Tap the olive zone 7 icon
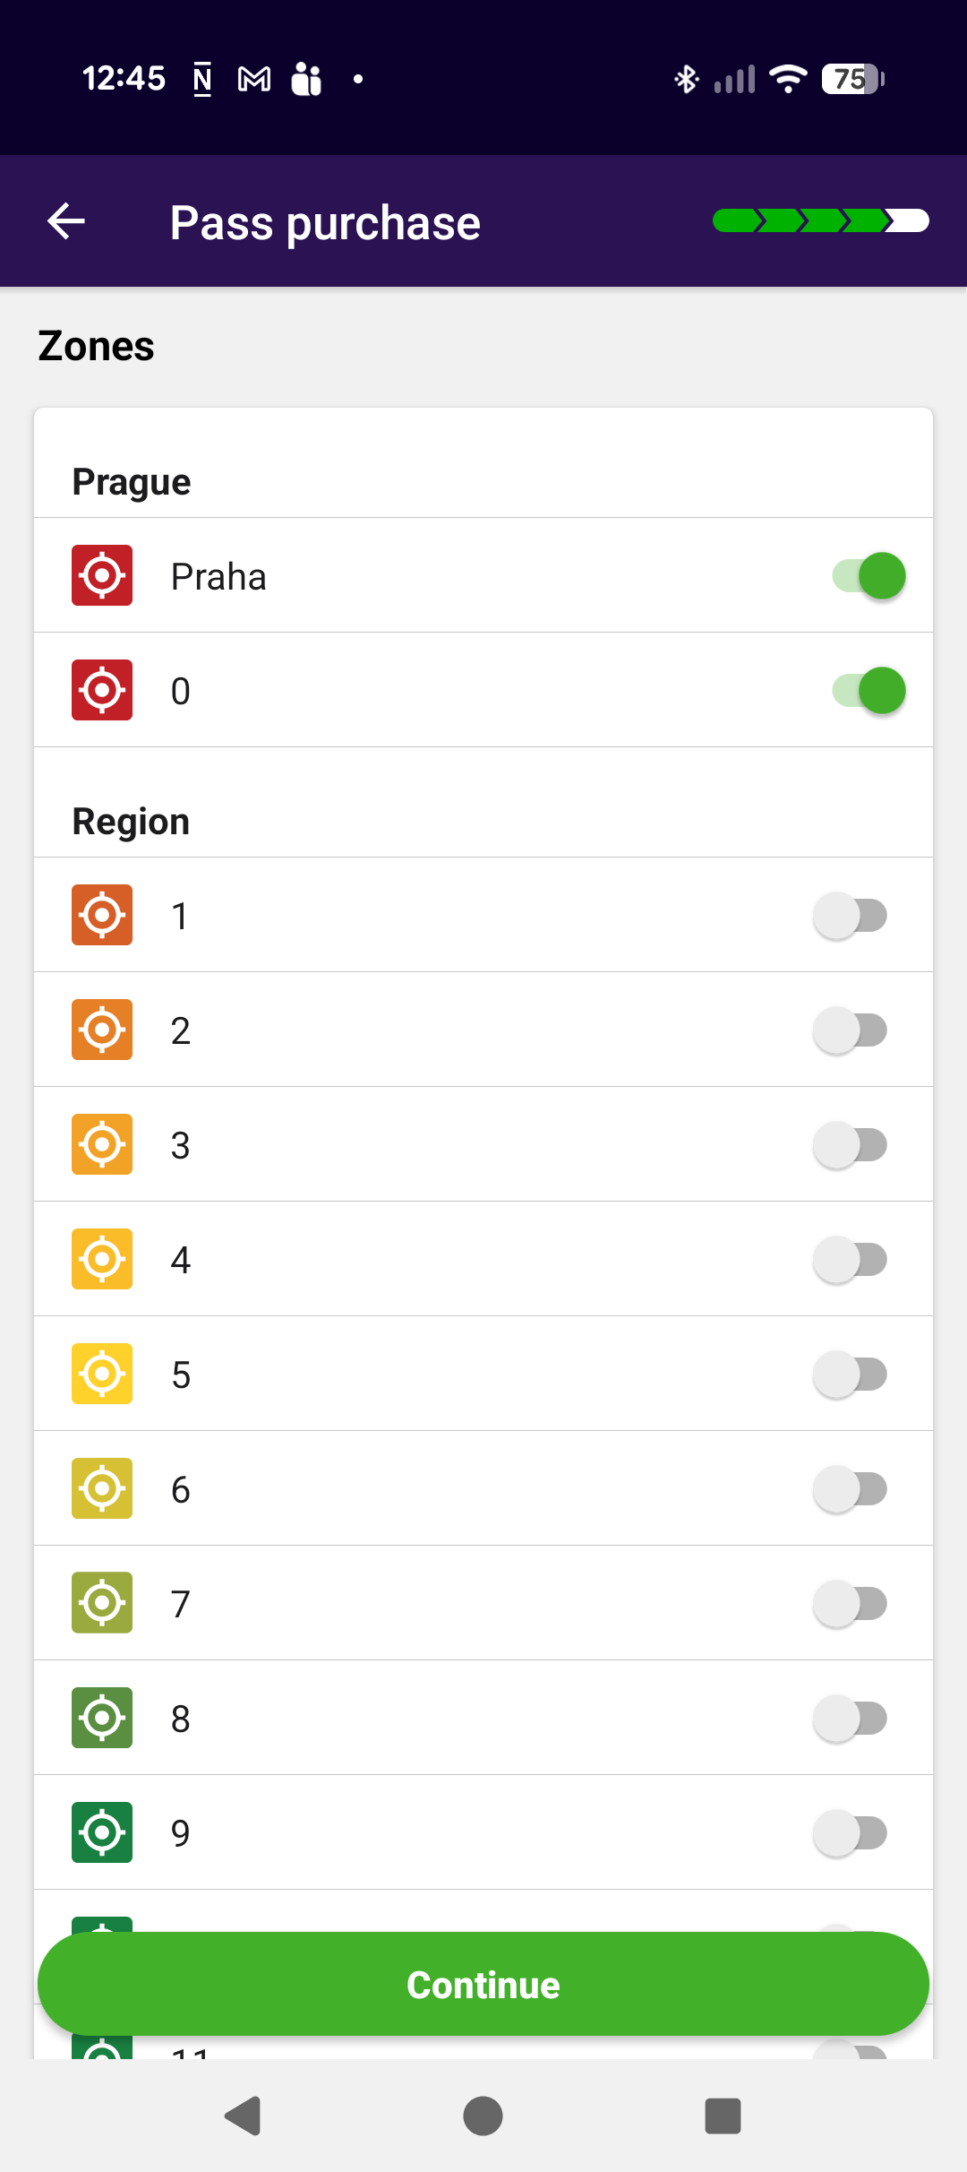967x2172 pixels. tap(102, 1603)
